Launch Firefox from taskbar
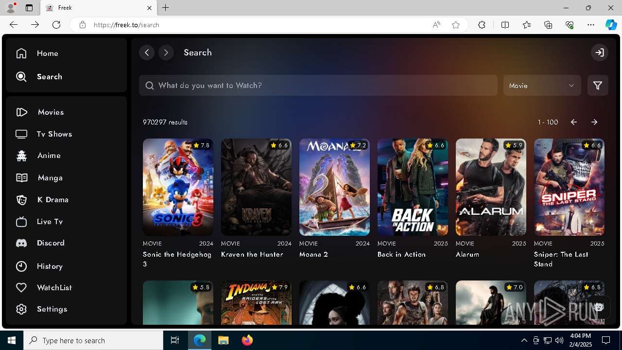Viewport: 622px width, 350px height. 247,340
